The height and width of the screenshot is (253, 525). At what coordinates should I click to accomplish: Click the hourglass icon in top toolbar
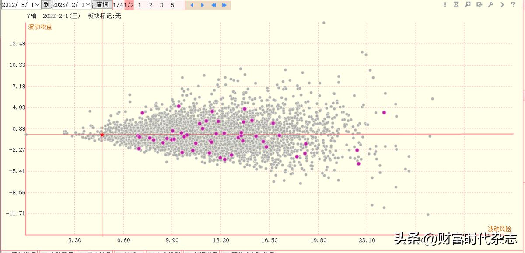pos(456,5)
